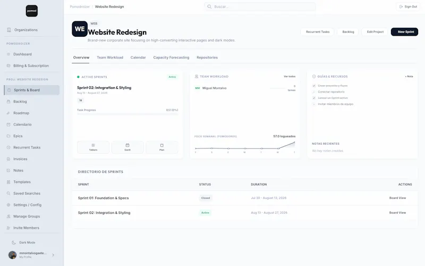Screen dimensions: 425x266
Task: Uncheck 'Crear proyecto y flujos' checklist item
Action: pyautogui.click(x=314, y=86)
